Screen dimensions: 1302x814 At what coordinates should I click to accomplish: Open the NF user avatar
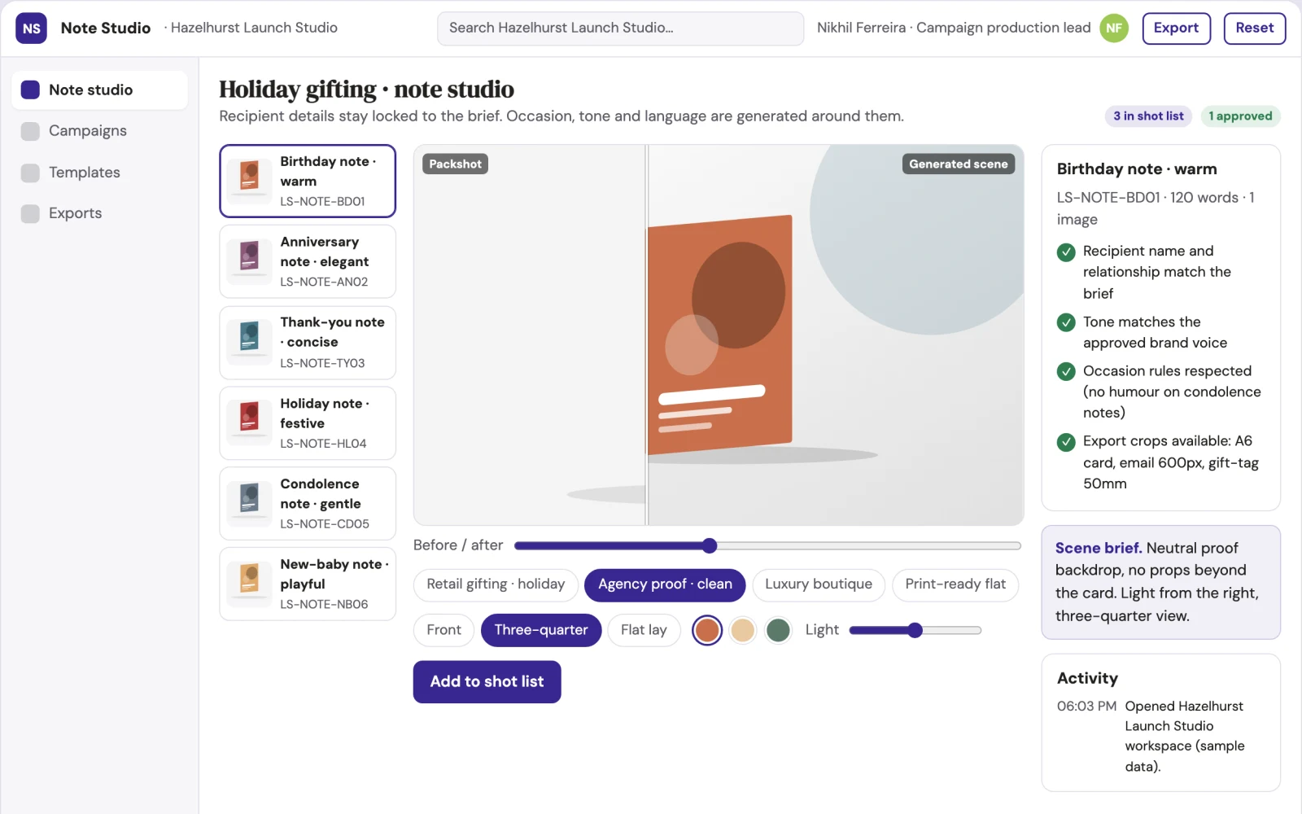[1114, 28]
